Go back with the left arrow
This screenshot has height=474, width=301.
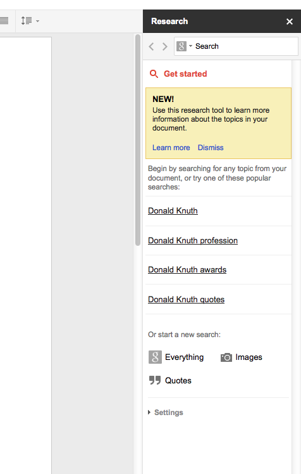(151, 46)
